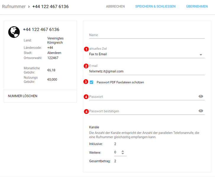The width and height of the screenshot is (215, 181).
Task: Toggle visibility of the Passwort bestätigen field
Action: pyautogui.click(x=201, y=111)
